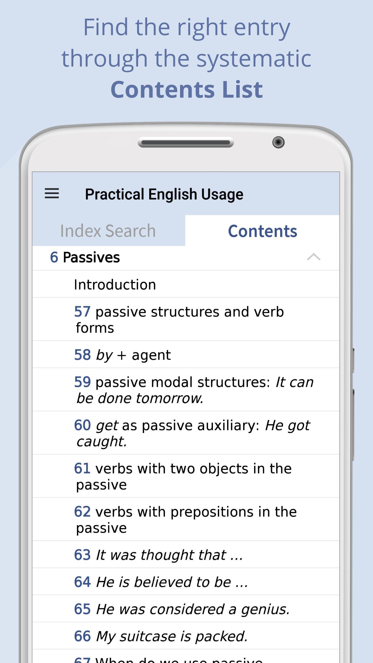Screen dimensions: 373x663
Task: Click the 6 Passives section header
Action: coord(85,257)
